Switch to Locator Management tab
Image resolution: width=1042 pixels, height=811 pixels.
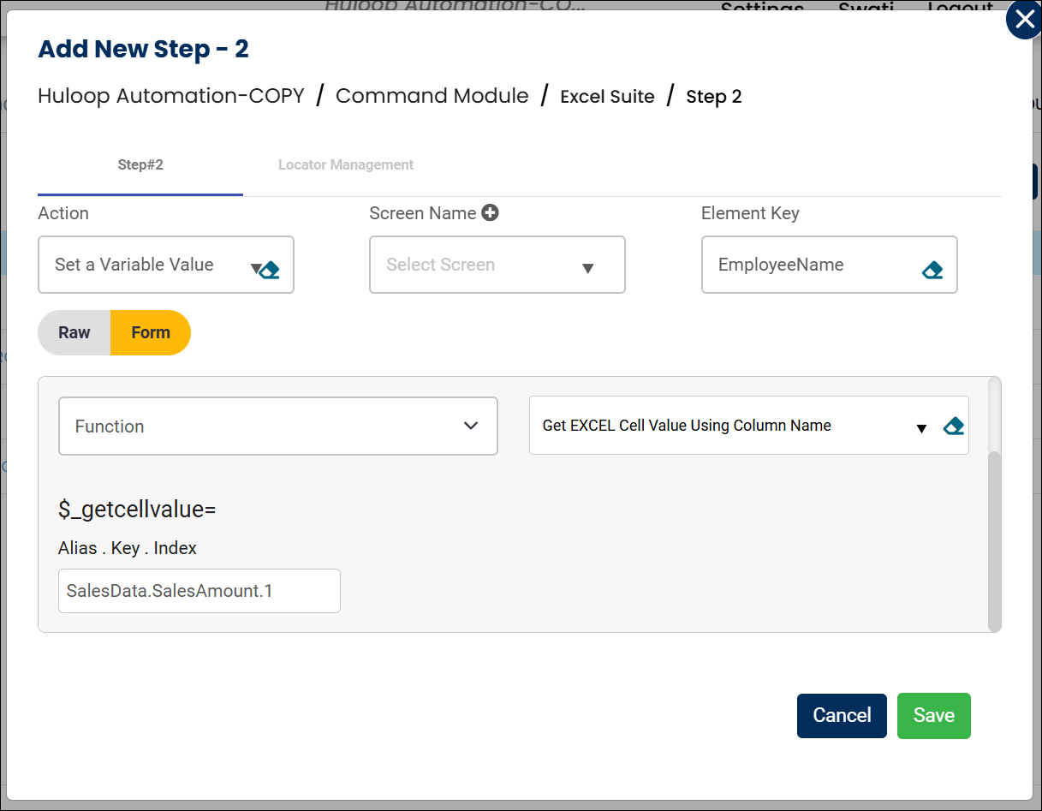(x=346, y=165)
